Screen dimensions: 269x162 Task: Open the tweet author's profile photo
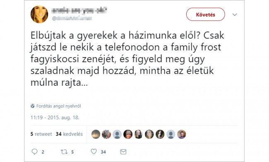(x=39, y=14)
